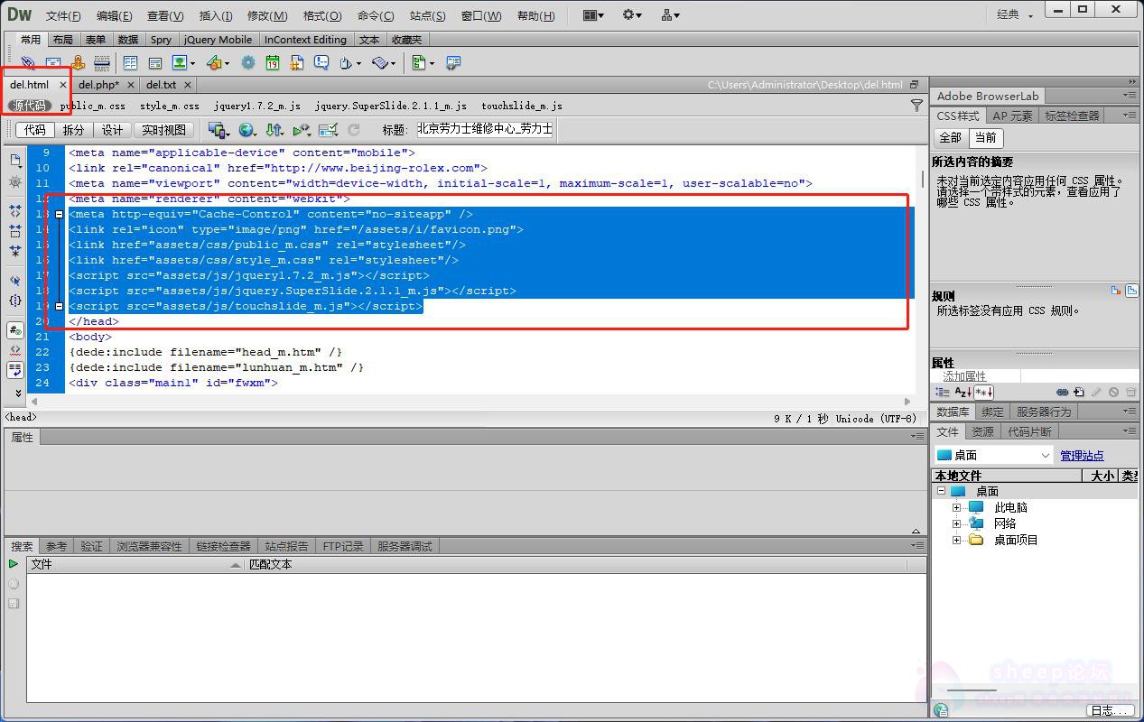Click the Select Parent Tag icon
Image resolution: width=1144 pixels, height=722 pixels.
click(x=15, y=281)
